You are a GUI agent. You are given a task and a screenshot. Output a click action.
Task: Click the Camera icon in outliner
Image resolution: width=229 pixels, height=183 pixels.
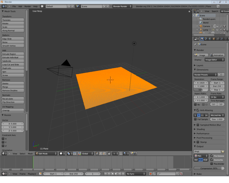click(x=201, y=26)
